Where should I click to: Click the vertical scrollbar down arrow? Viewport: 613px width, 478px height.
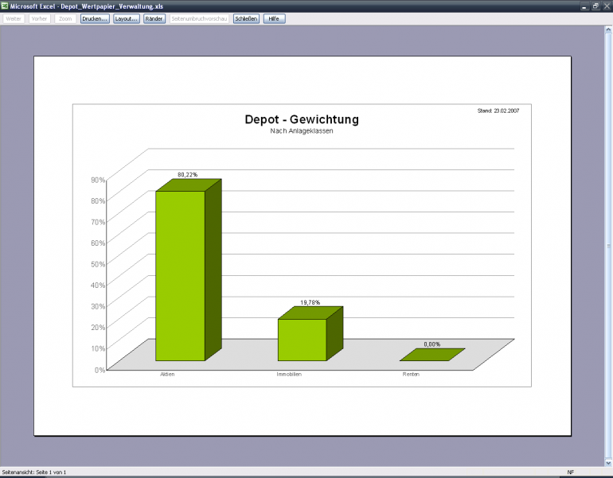(608, 463)
